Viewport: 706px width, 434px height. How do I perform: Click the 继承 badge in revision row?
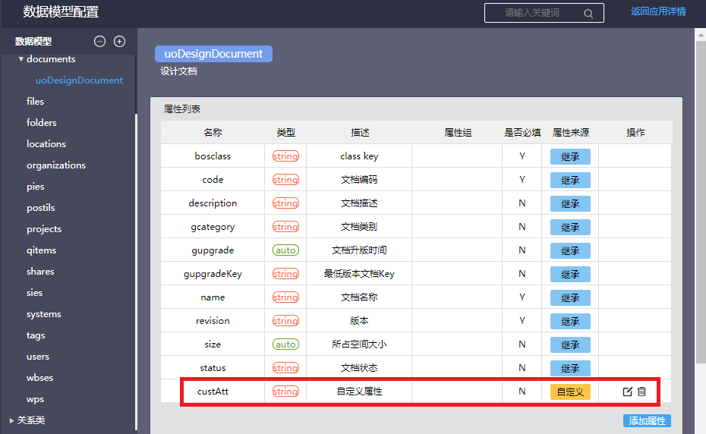pyautogui.click(x=570, y=321)
